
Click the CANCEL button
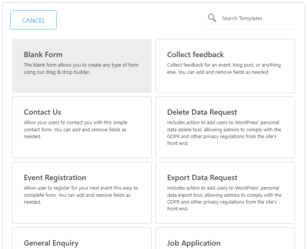point(34,20)
